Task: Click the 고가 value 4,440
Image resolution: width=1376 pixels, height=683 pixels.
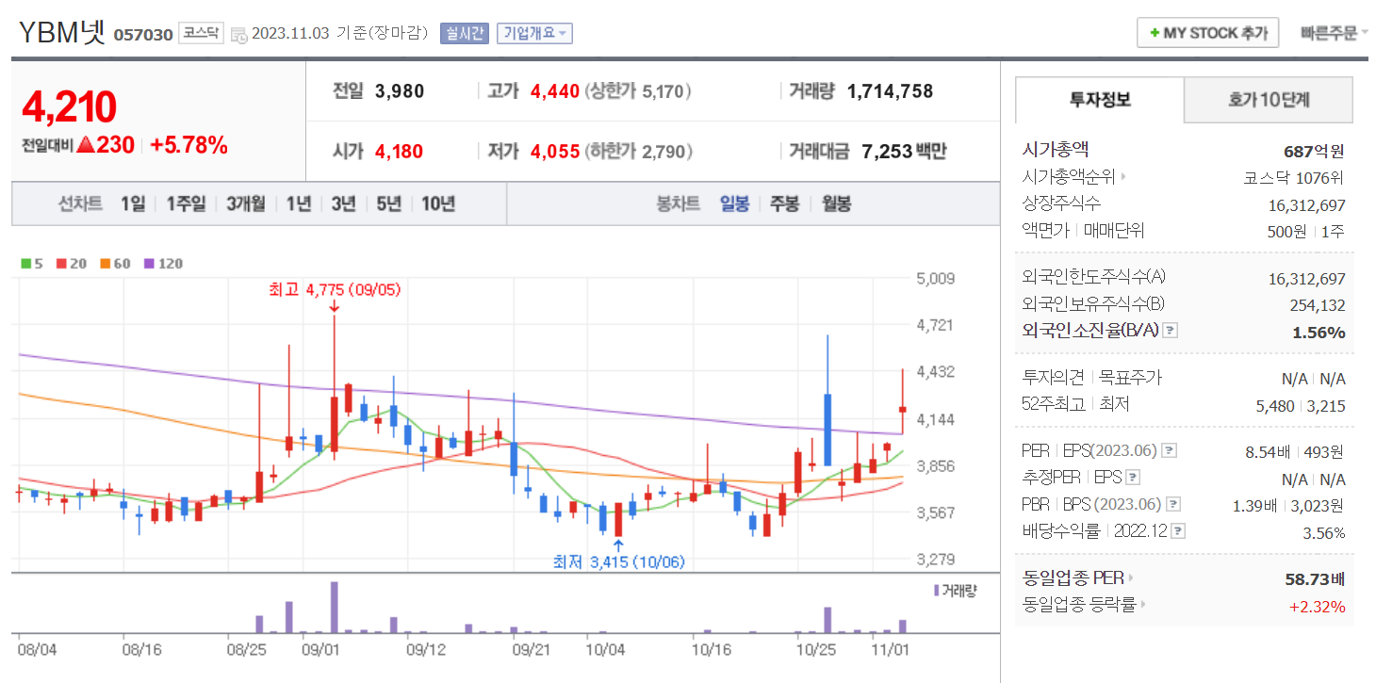Action: (x=555, y=91)
